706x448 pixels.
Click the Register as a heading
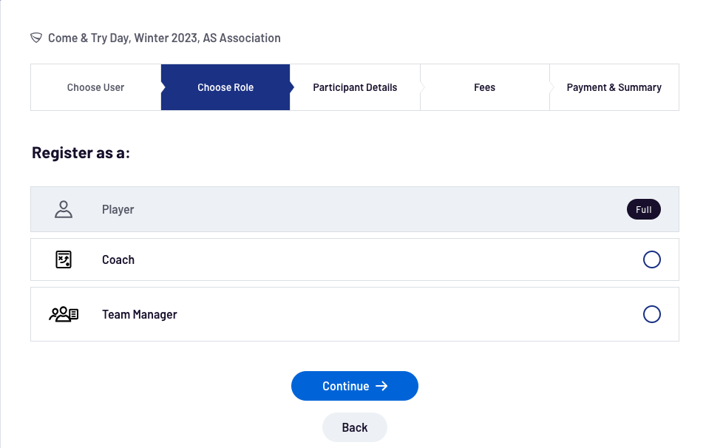81,153
